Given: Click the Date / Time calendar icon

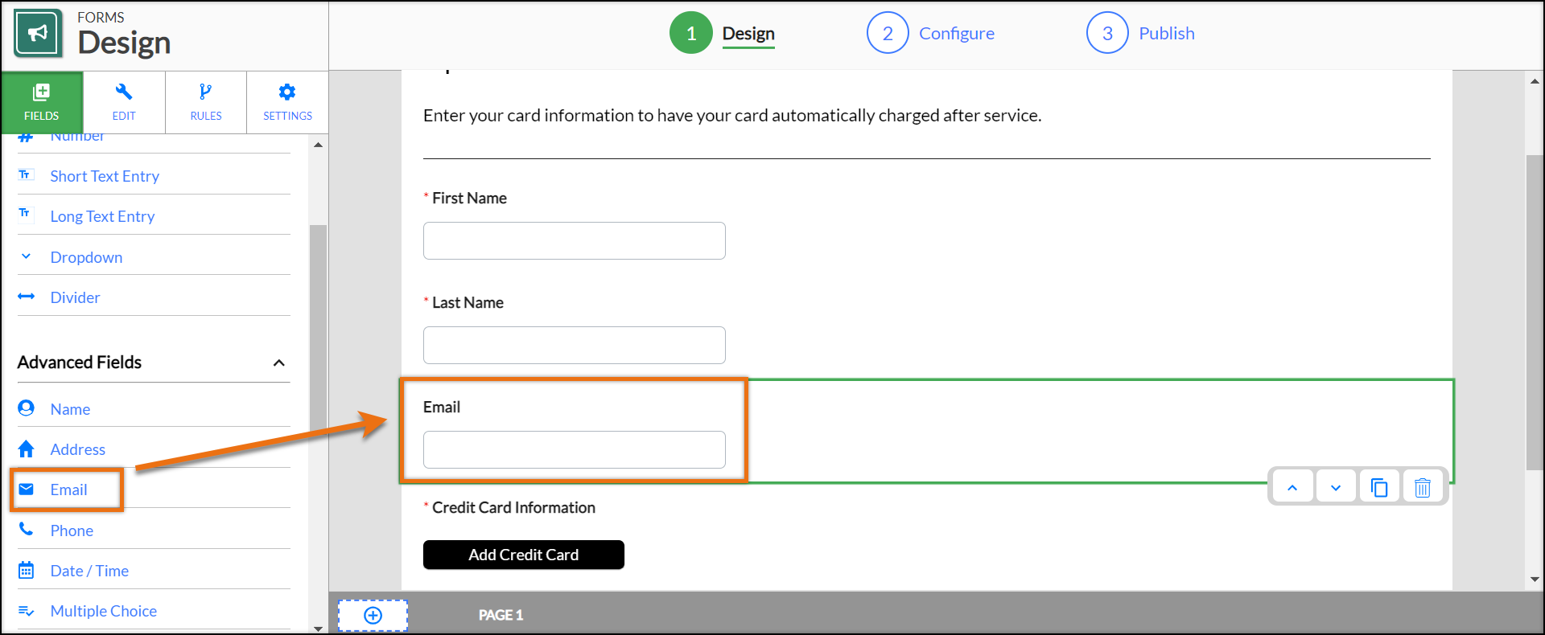Looking at the screenshot, I should [27, 569].
